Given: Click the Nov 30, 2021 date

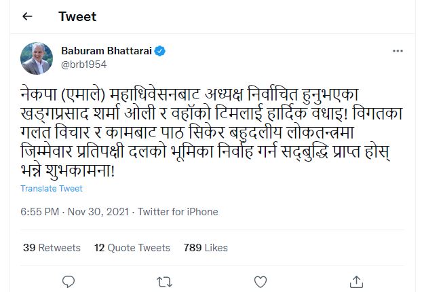Looking at the screenshot, I should (x=98, y=212).
